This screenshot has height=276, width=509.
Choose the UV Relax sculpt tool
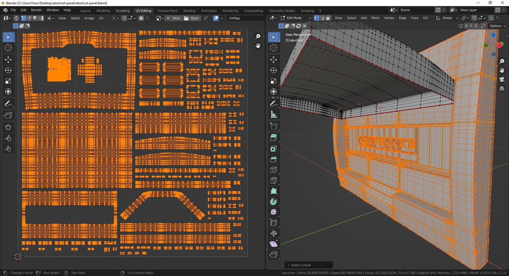click(8, 138)
